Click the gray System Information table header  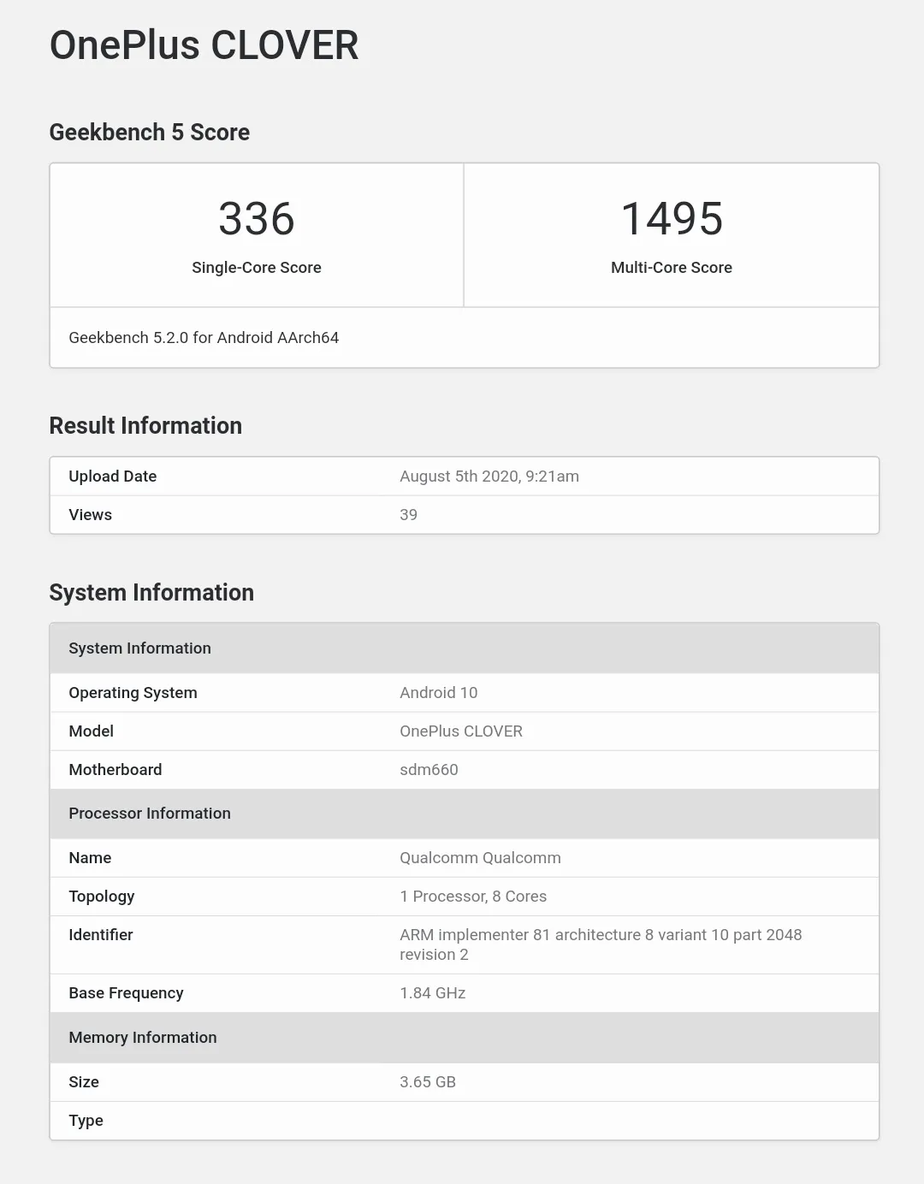[x=465, y=648]
